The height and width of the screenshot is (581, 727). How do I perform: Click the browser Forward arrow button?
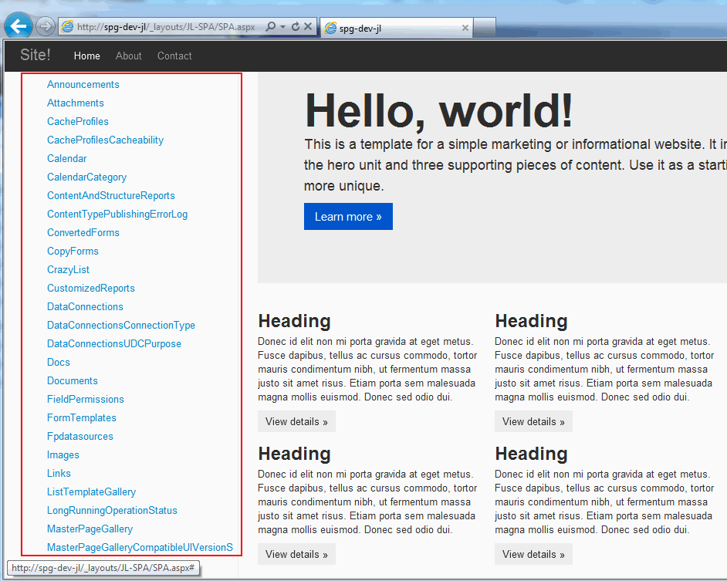point(46,26)
